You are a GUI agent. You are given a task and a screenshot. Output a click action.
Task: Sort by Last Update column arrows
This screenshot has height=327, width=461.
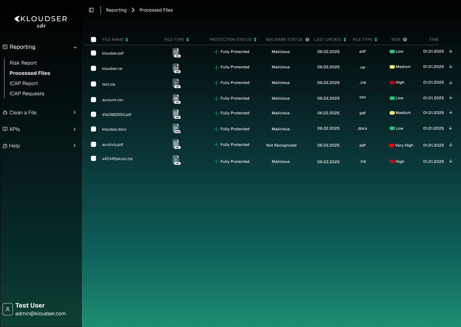click(x=345, y=39)
